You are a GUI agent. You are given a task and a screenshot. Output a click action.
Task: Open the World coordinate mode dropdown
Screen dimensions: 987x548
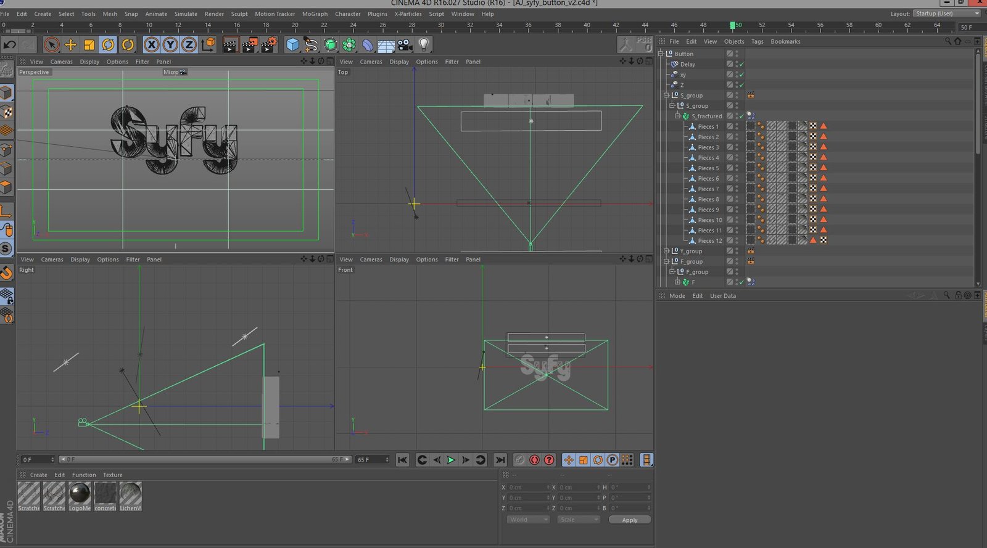tap(528, 520)
